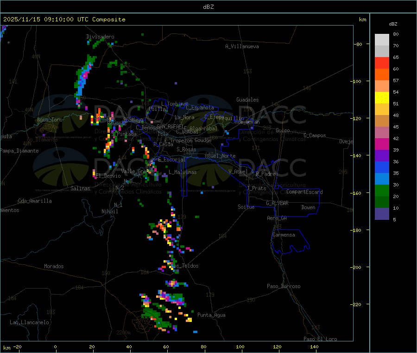Select the slate 5-10 dBZ legend swatch
The image size is (417, 353).
[382, 214]
